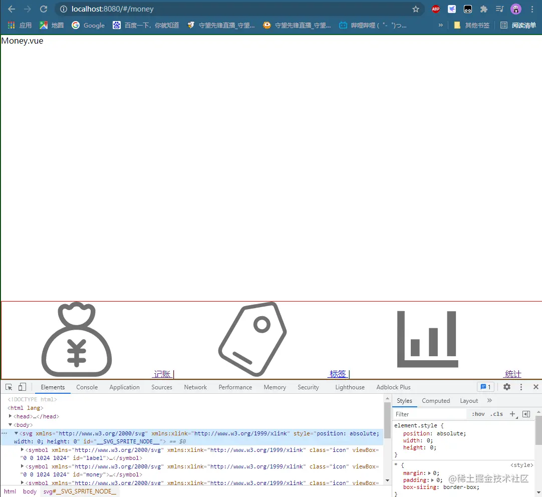Open the Computed styles tab
Image resolution: width=542 pixels, height=497 pixels.
pyautogui.click(x=436, y=401)
